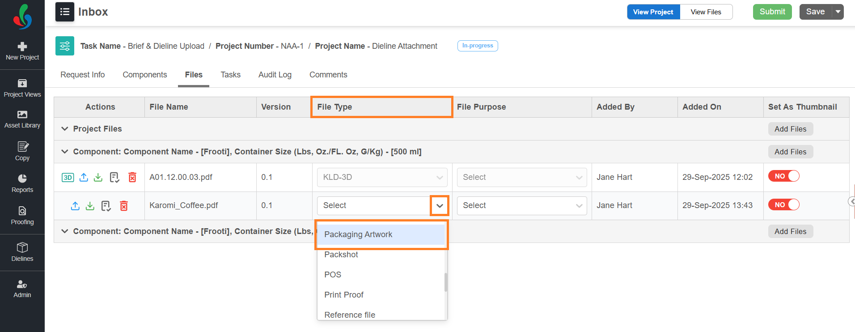Viewport: 855px width, 332px height.
Task: Toggle thumbnail switch for Karomi_Coffee.pdf
Action: [x=784, y=205]
